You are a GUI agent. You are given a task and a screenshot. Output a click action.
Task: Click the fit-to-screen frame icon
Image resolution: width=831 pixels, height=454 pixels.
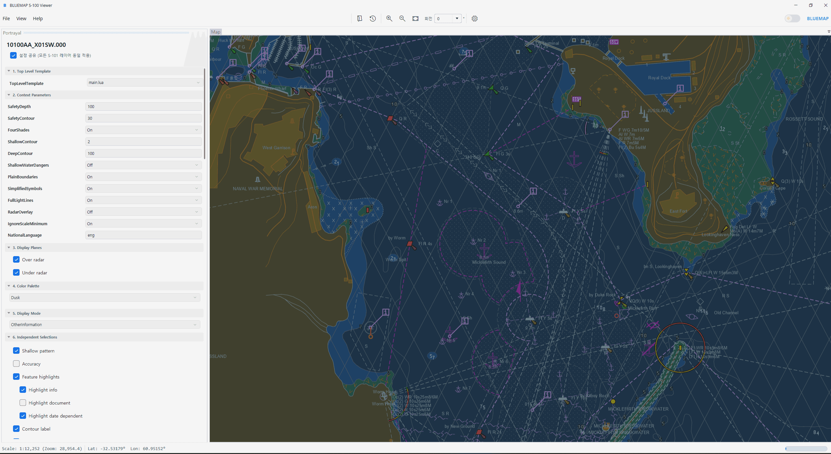click(415, 19)
